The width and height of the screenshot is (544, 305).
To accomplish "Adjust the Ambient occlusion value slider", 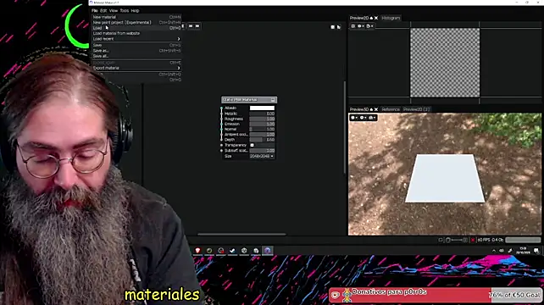I will (x=262, y=134).
